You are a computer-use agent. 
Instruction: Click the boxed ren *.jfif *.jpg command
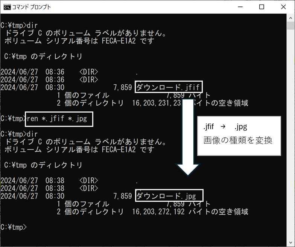pos(59,119)
